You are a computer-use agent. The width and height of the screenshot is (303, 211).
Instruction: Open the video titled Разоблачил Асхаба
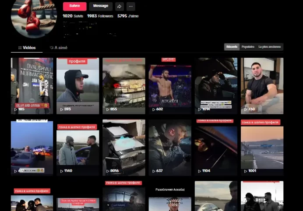coord(170,196)
